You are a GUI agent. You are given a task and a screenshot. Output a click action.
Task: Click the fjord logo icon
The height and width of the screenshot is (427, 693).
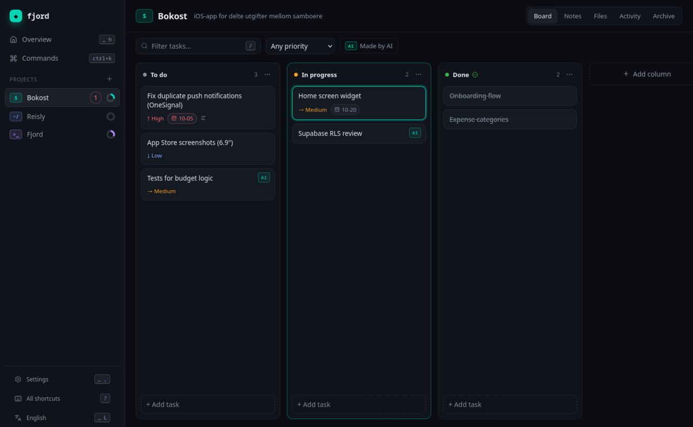(16, 16)
